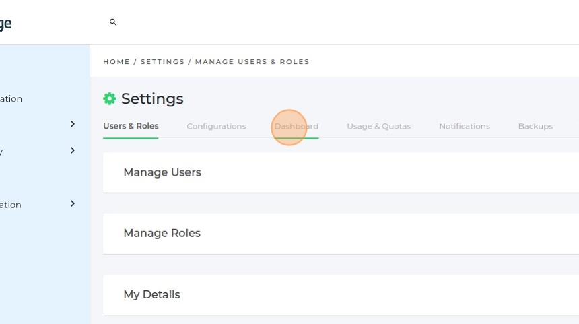Switch to the Backups tab
579x324 pixels.
[535, 126]
